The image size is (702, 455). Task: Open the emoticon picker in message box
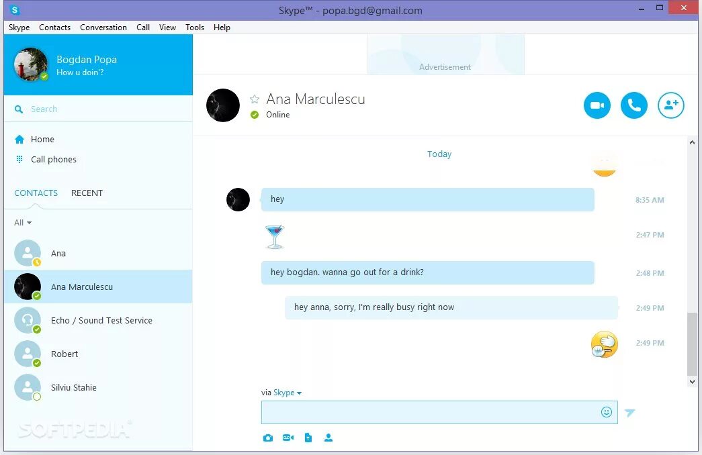[606, 412]
